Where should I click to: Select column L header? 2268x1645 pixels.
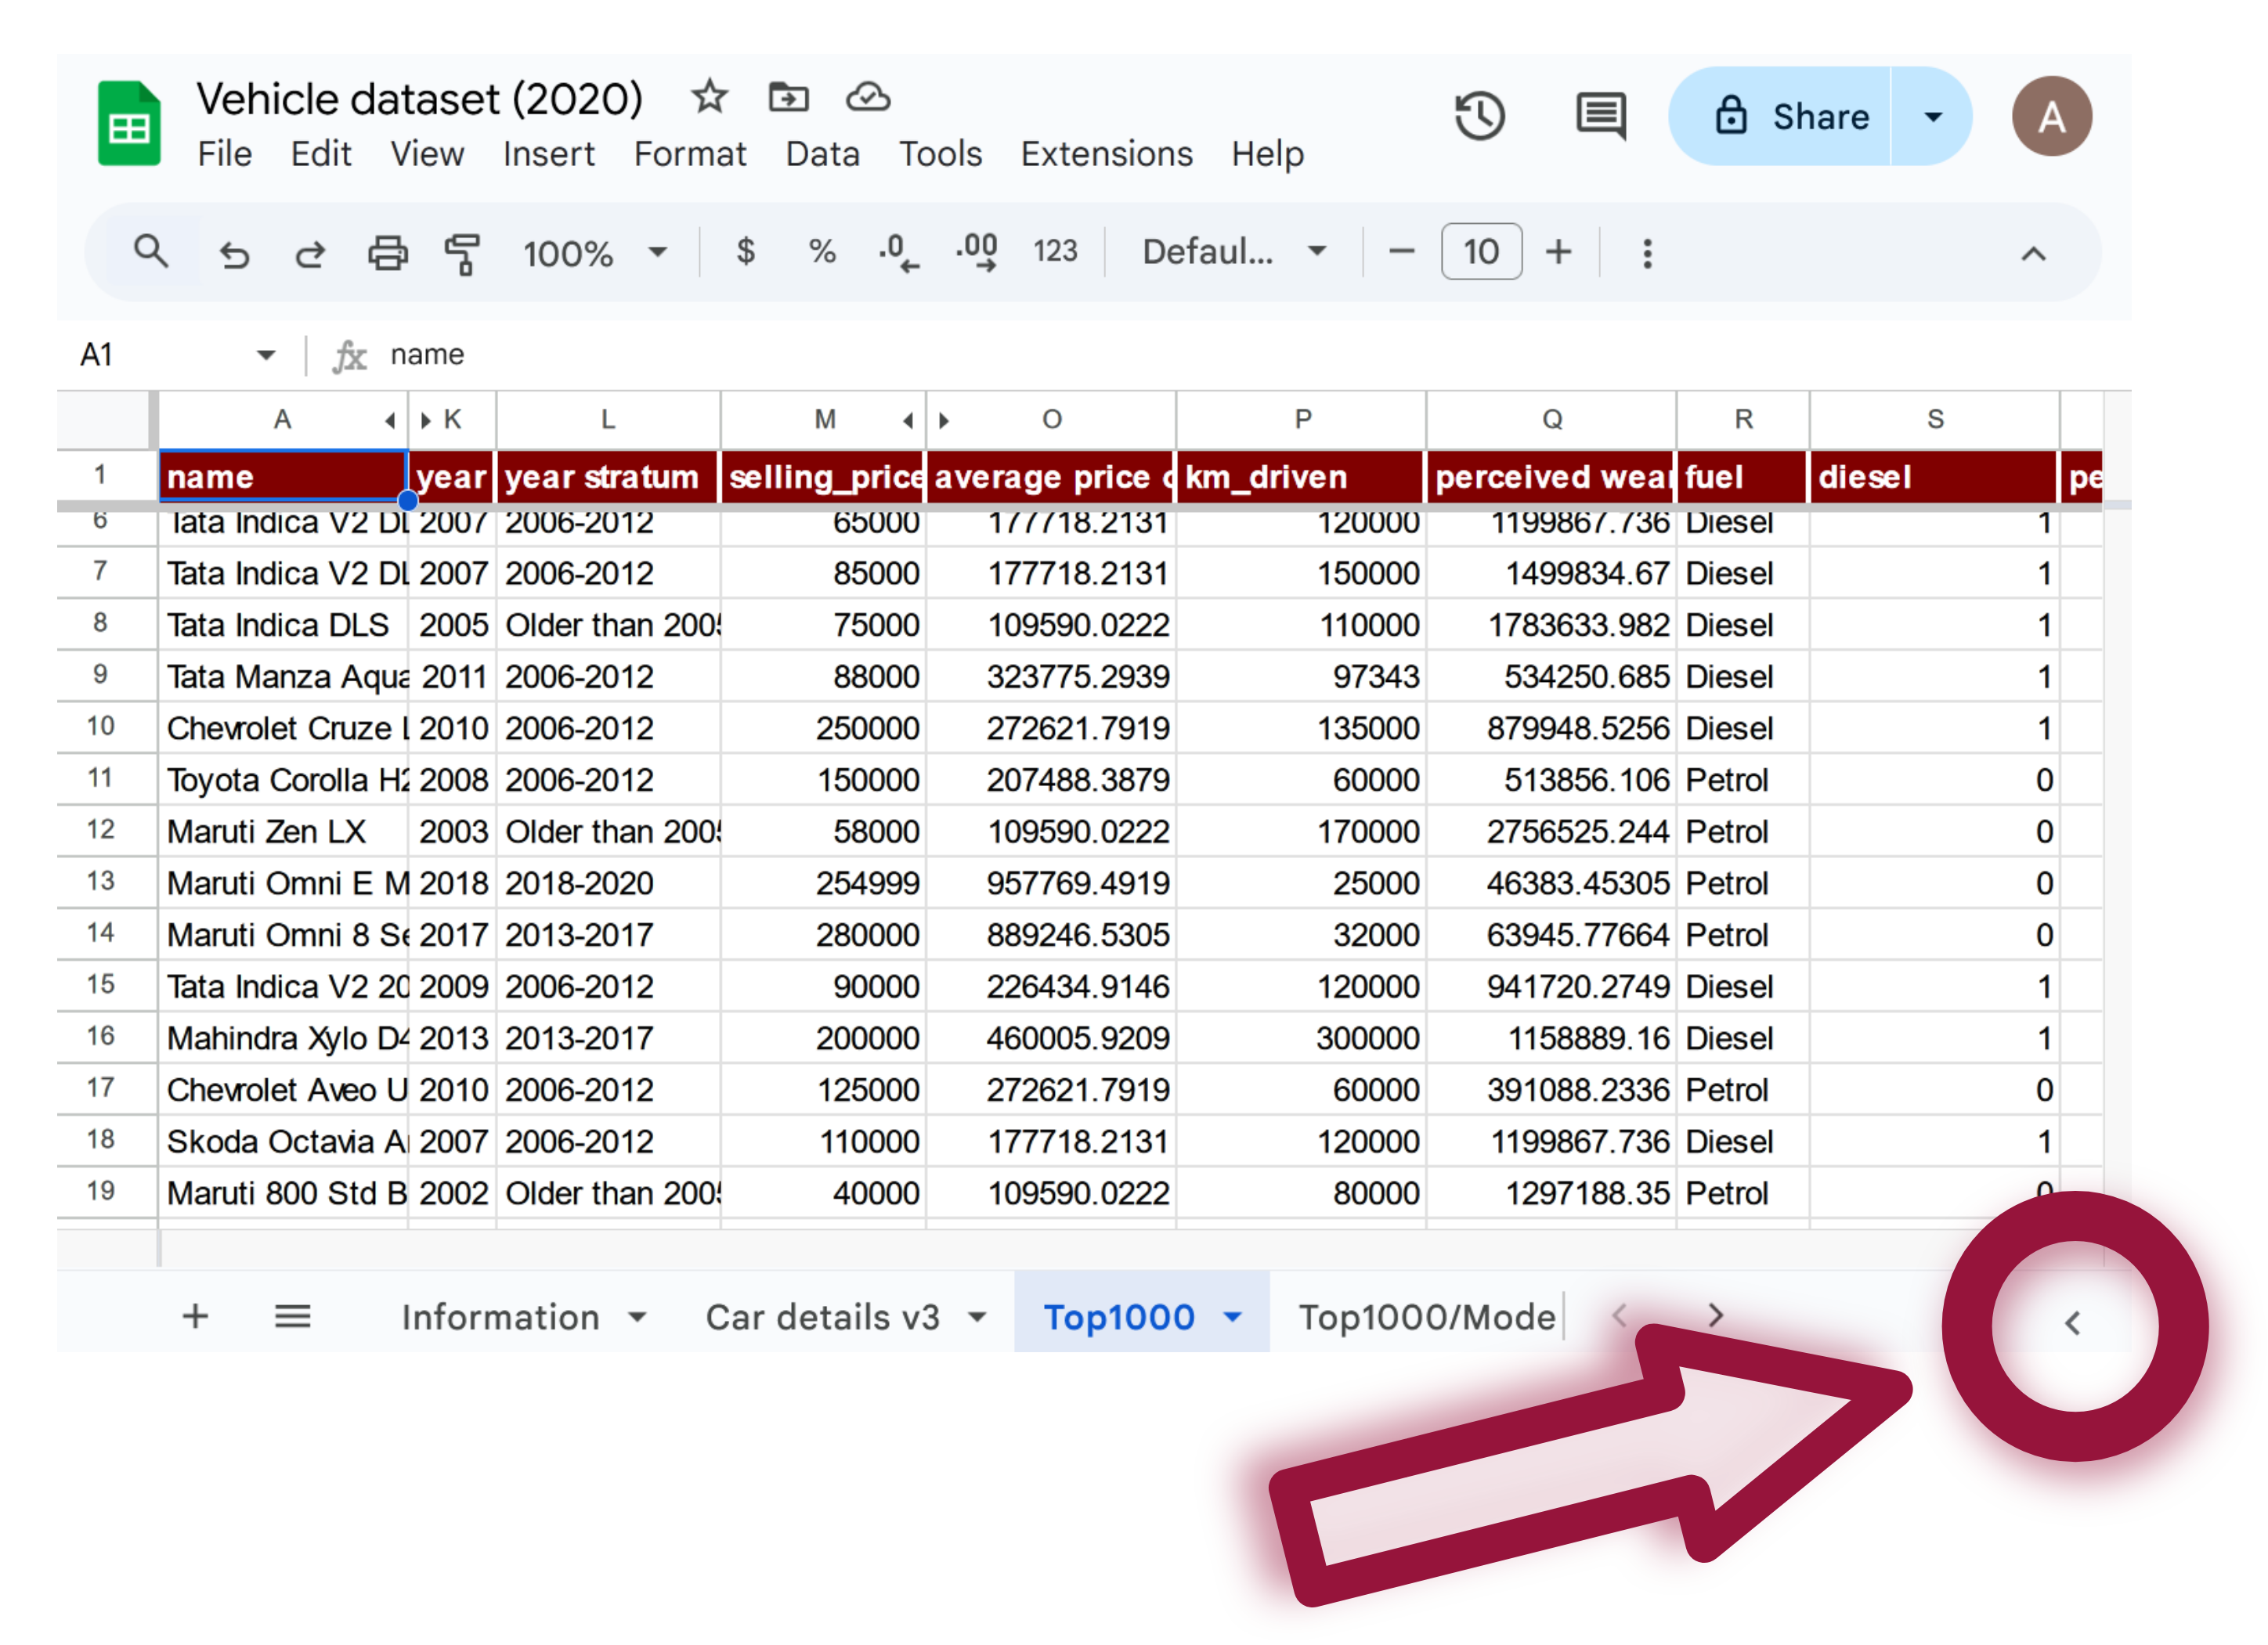point(607,420)
